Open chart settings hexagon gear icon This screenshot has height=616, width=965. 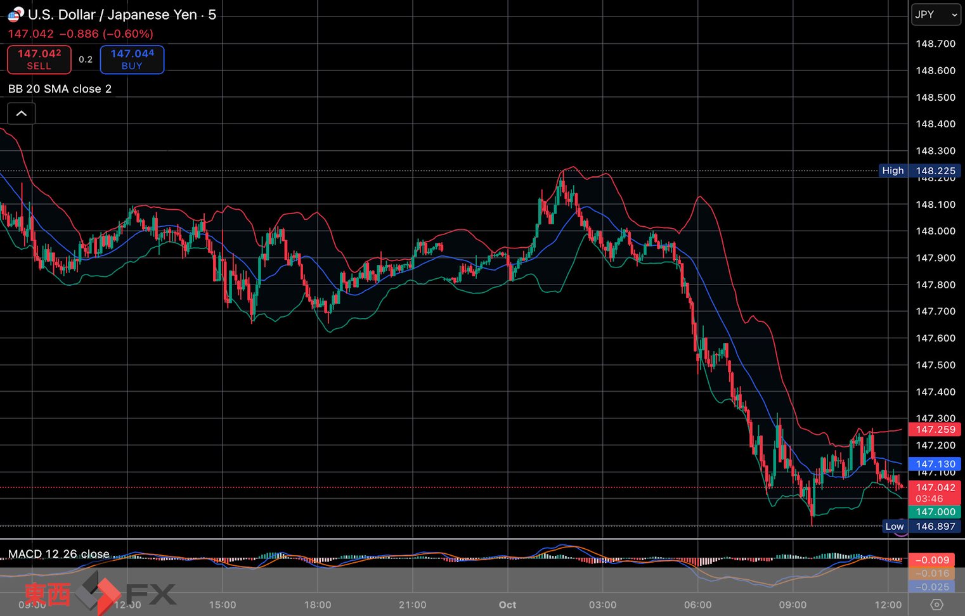click(936, 605)
